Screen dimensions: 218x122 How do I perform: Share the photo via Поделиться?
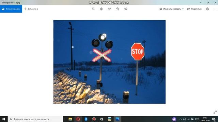tap(194, 9)
